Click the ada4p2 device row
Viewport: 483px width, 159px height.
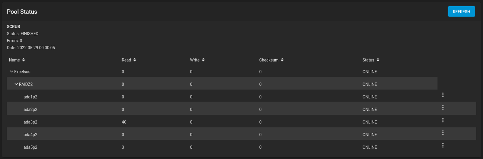point(241,135)
